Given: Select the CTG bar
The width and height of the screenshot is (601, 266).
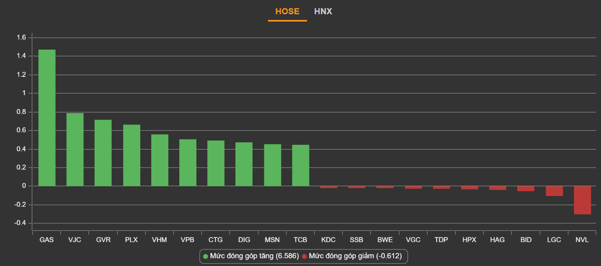Looking at the screenshot, I should tap(216, 163).
